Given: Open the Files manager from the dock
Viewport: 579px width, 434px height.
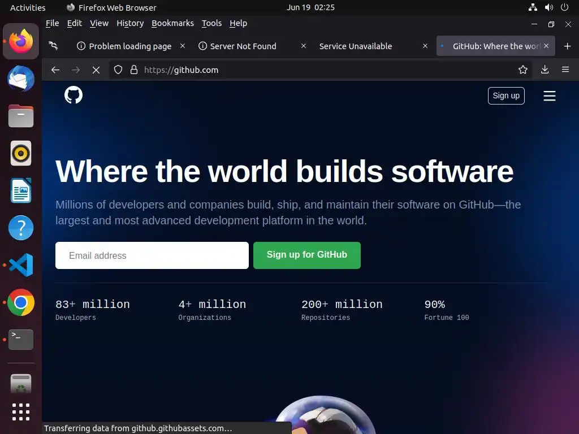Looking at the screenshot, I should pos(21,116).
